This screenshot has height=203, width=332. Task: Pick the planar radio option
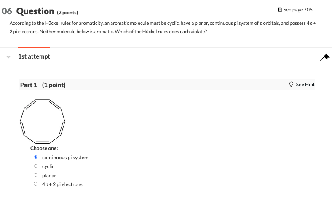(35, 175)
